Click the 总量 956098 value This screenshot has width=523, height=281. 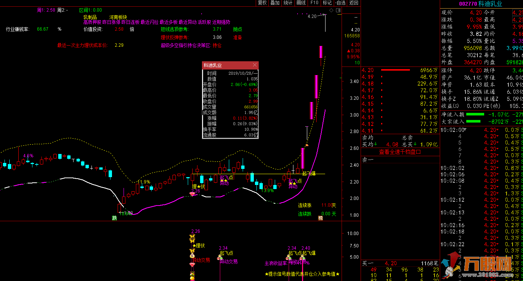tap(473, 48)
